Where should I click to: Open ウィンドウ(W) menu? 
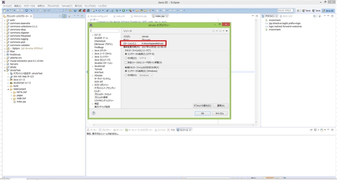click(x=90, y=6)
